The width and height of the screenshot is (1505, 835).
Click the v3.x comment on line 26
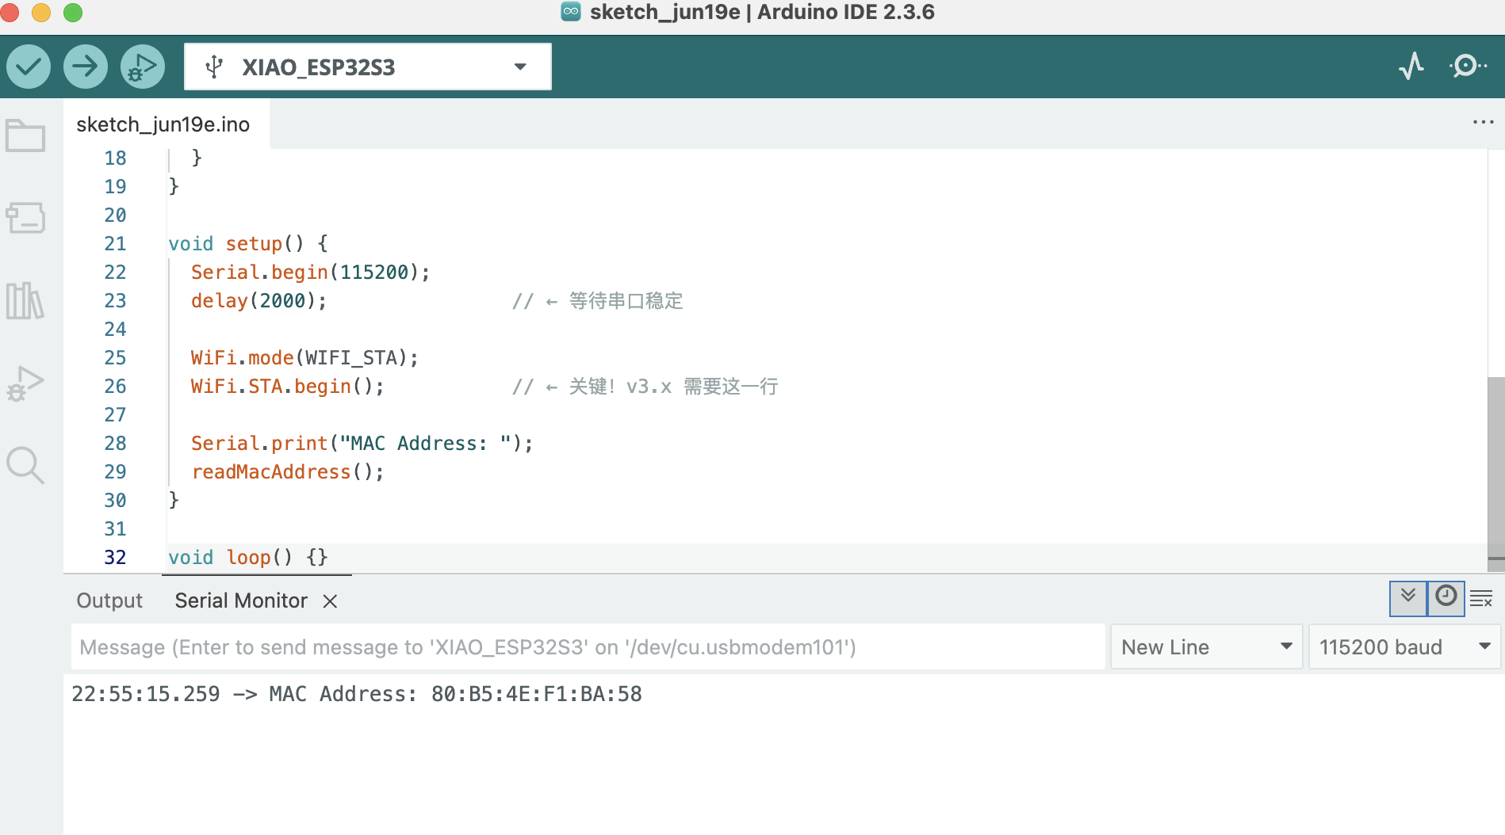[x=645, y=386]
